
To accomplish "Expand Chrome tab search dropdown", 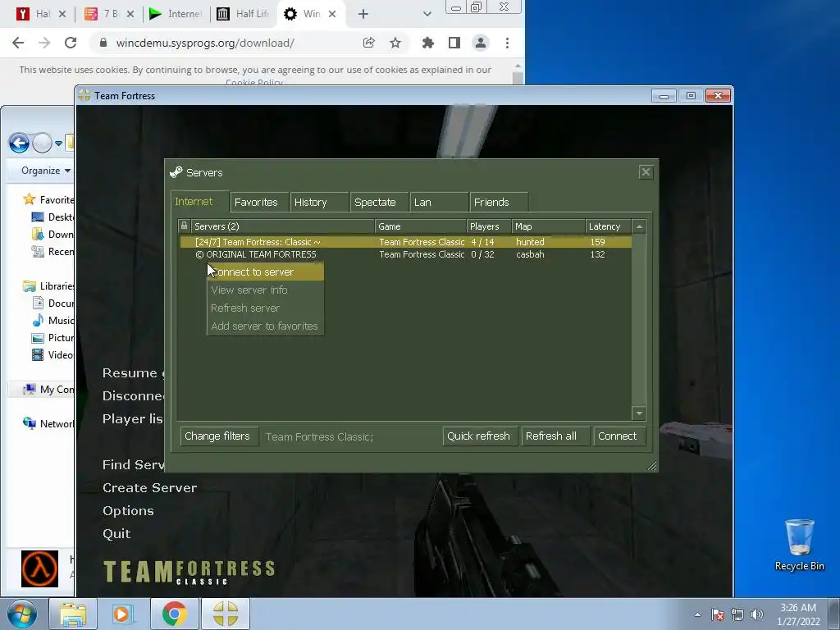I will [427, 14].
